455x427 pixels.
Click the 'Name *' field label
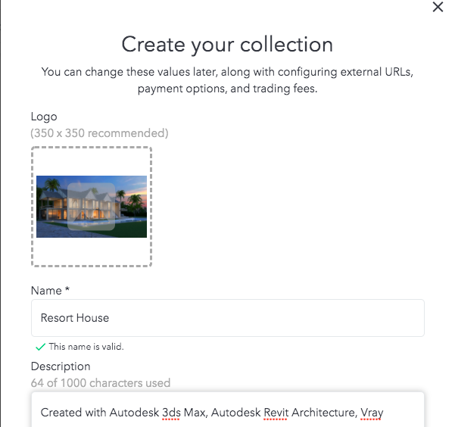pos(50,290)
